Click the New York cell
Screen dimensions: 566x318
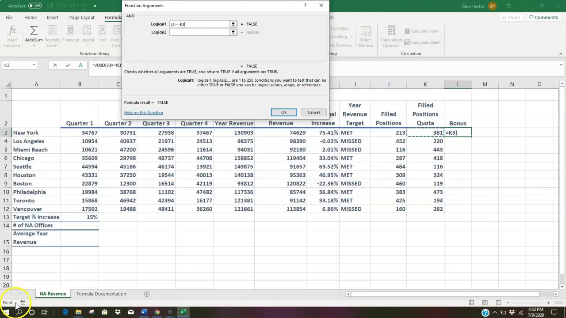pos(36,132)
